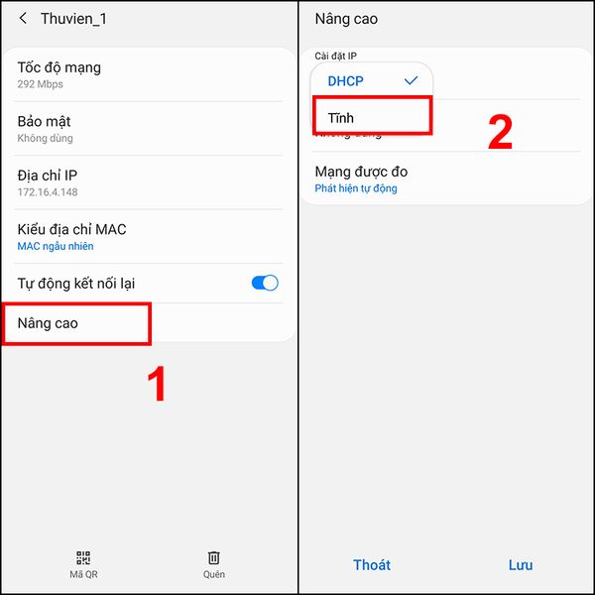
Task: Click the Cài đặt IP label
Action: pos(335,57)
